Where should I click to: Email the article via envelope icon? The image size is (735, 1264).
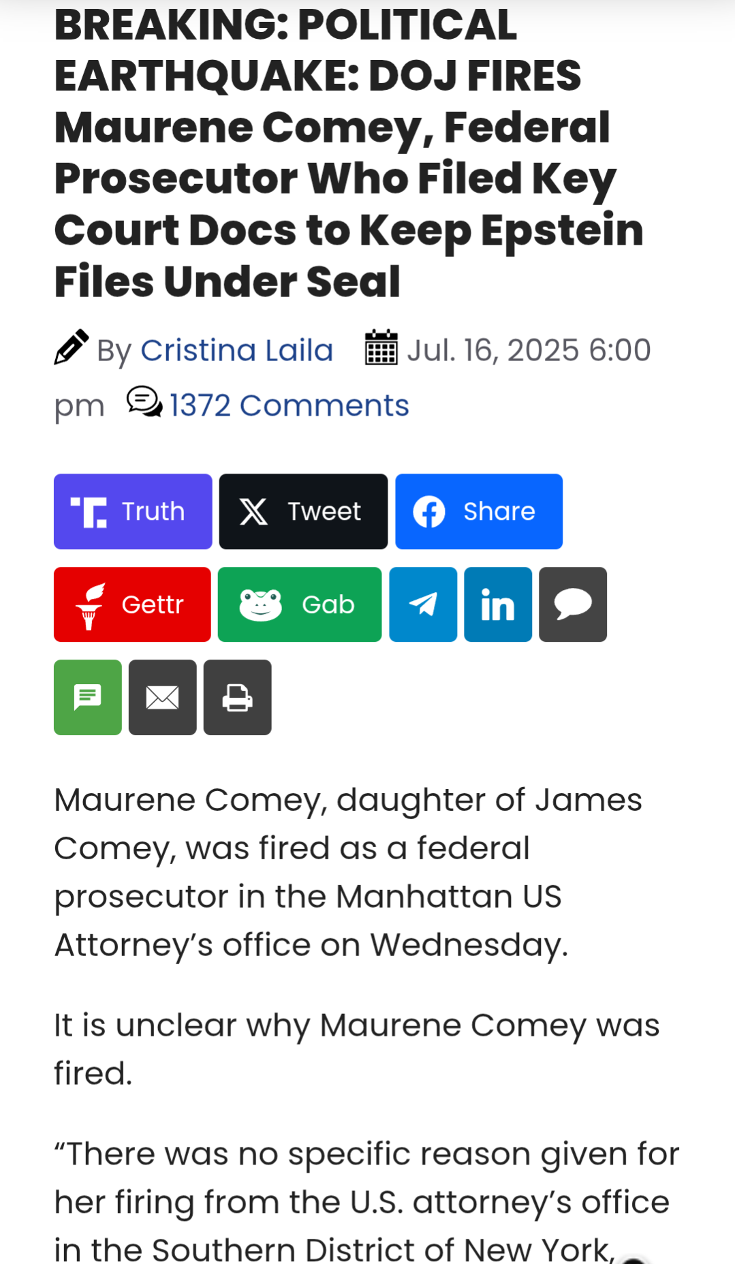pos(163,697)
